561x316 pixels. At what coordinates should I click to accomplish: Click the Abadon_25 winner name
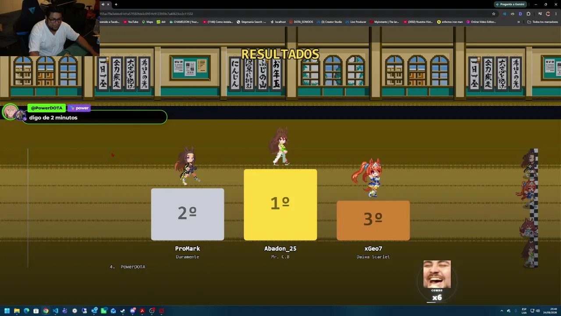280,248
